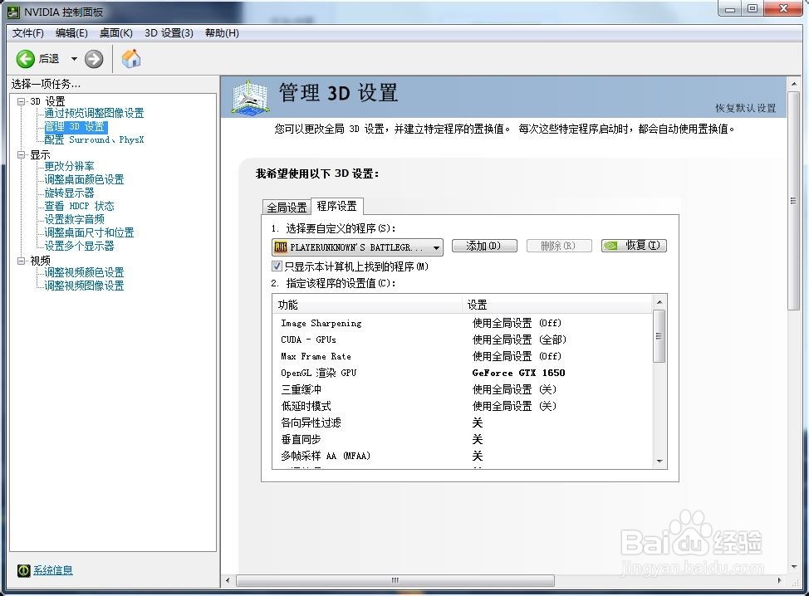Open the back history dropdown arrow

tap(74, 59)
